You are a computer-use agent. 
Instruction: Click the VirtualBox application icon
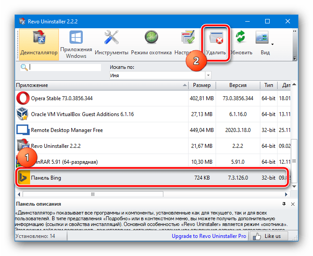[x=22, y=114]
